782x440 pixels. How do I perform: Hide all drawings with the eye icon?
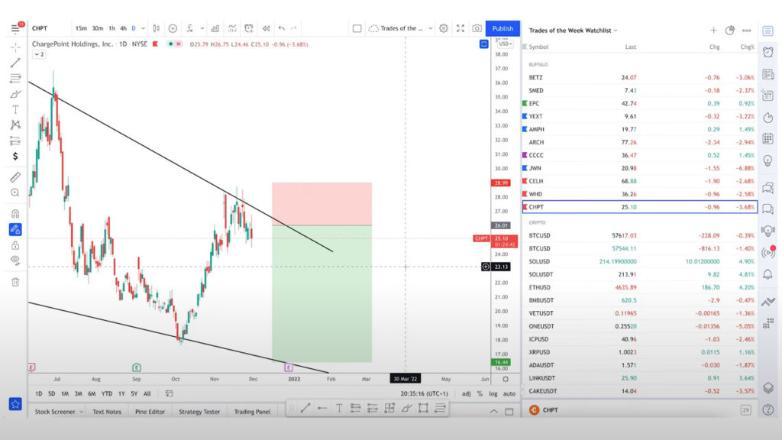[x=15, y=260]
